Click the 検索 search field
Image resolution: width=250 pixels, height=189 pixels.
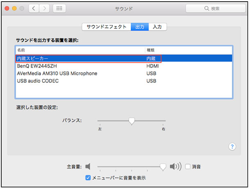tap(216, 8)
